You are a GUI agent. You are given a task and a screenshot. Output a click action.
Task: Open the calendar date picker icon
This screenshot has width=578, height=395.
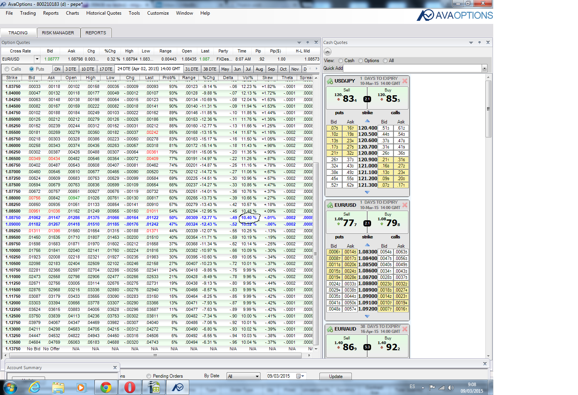coord(299,376)
